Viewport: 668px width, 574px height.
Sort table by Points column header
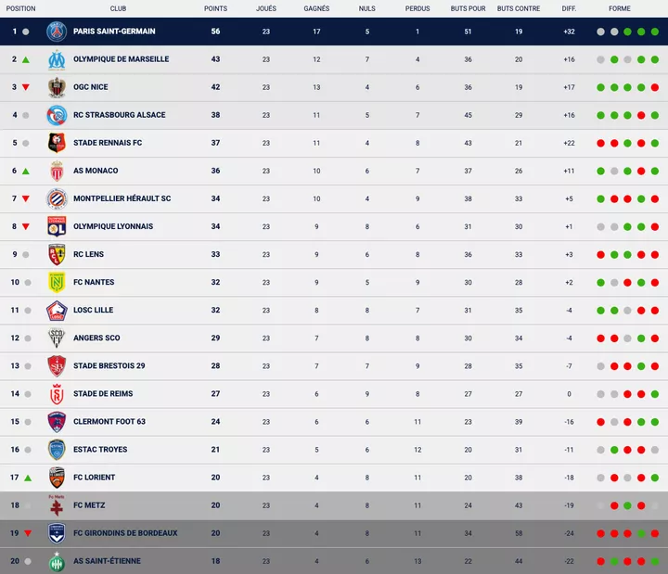pos(215,8)
